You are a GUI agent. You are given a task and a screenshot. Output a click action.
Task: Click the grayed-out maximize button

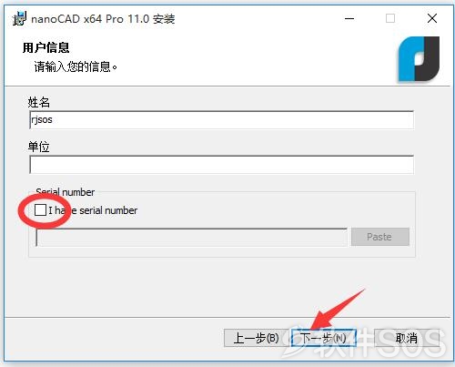tap(390, 18)
